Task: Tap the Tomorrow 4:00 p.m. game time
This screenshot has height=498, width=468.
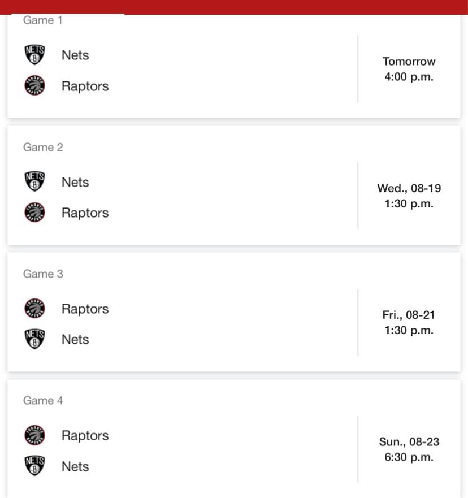Action: pyautogui.click(x=409, y=69)
